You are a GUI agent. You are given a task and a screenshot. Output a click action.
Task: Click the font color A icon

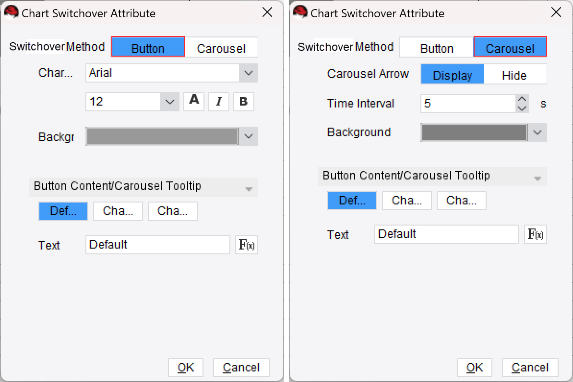194,101
